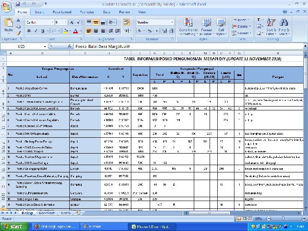Toggle Wrap Text

126,22
